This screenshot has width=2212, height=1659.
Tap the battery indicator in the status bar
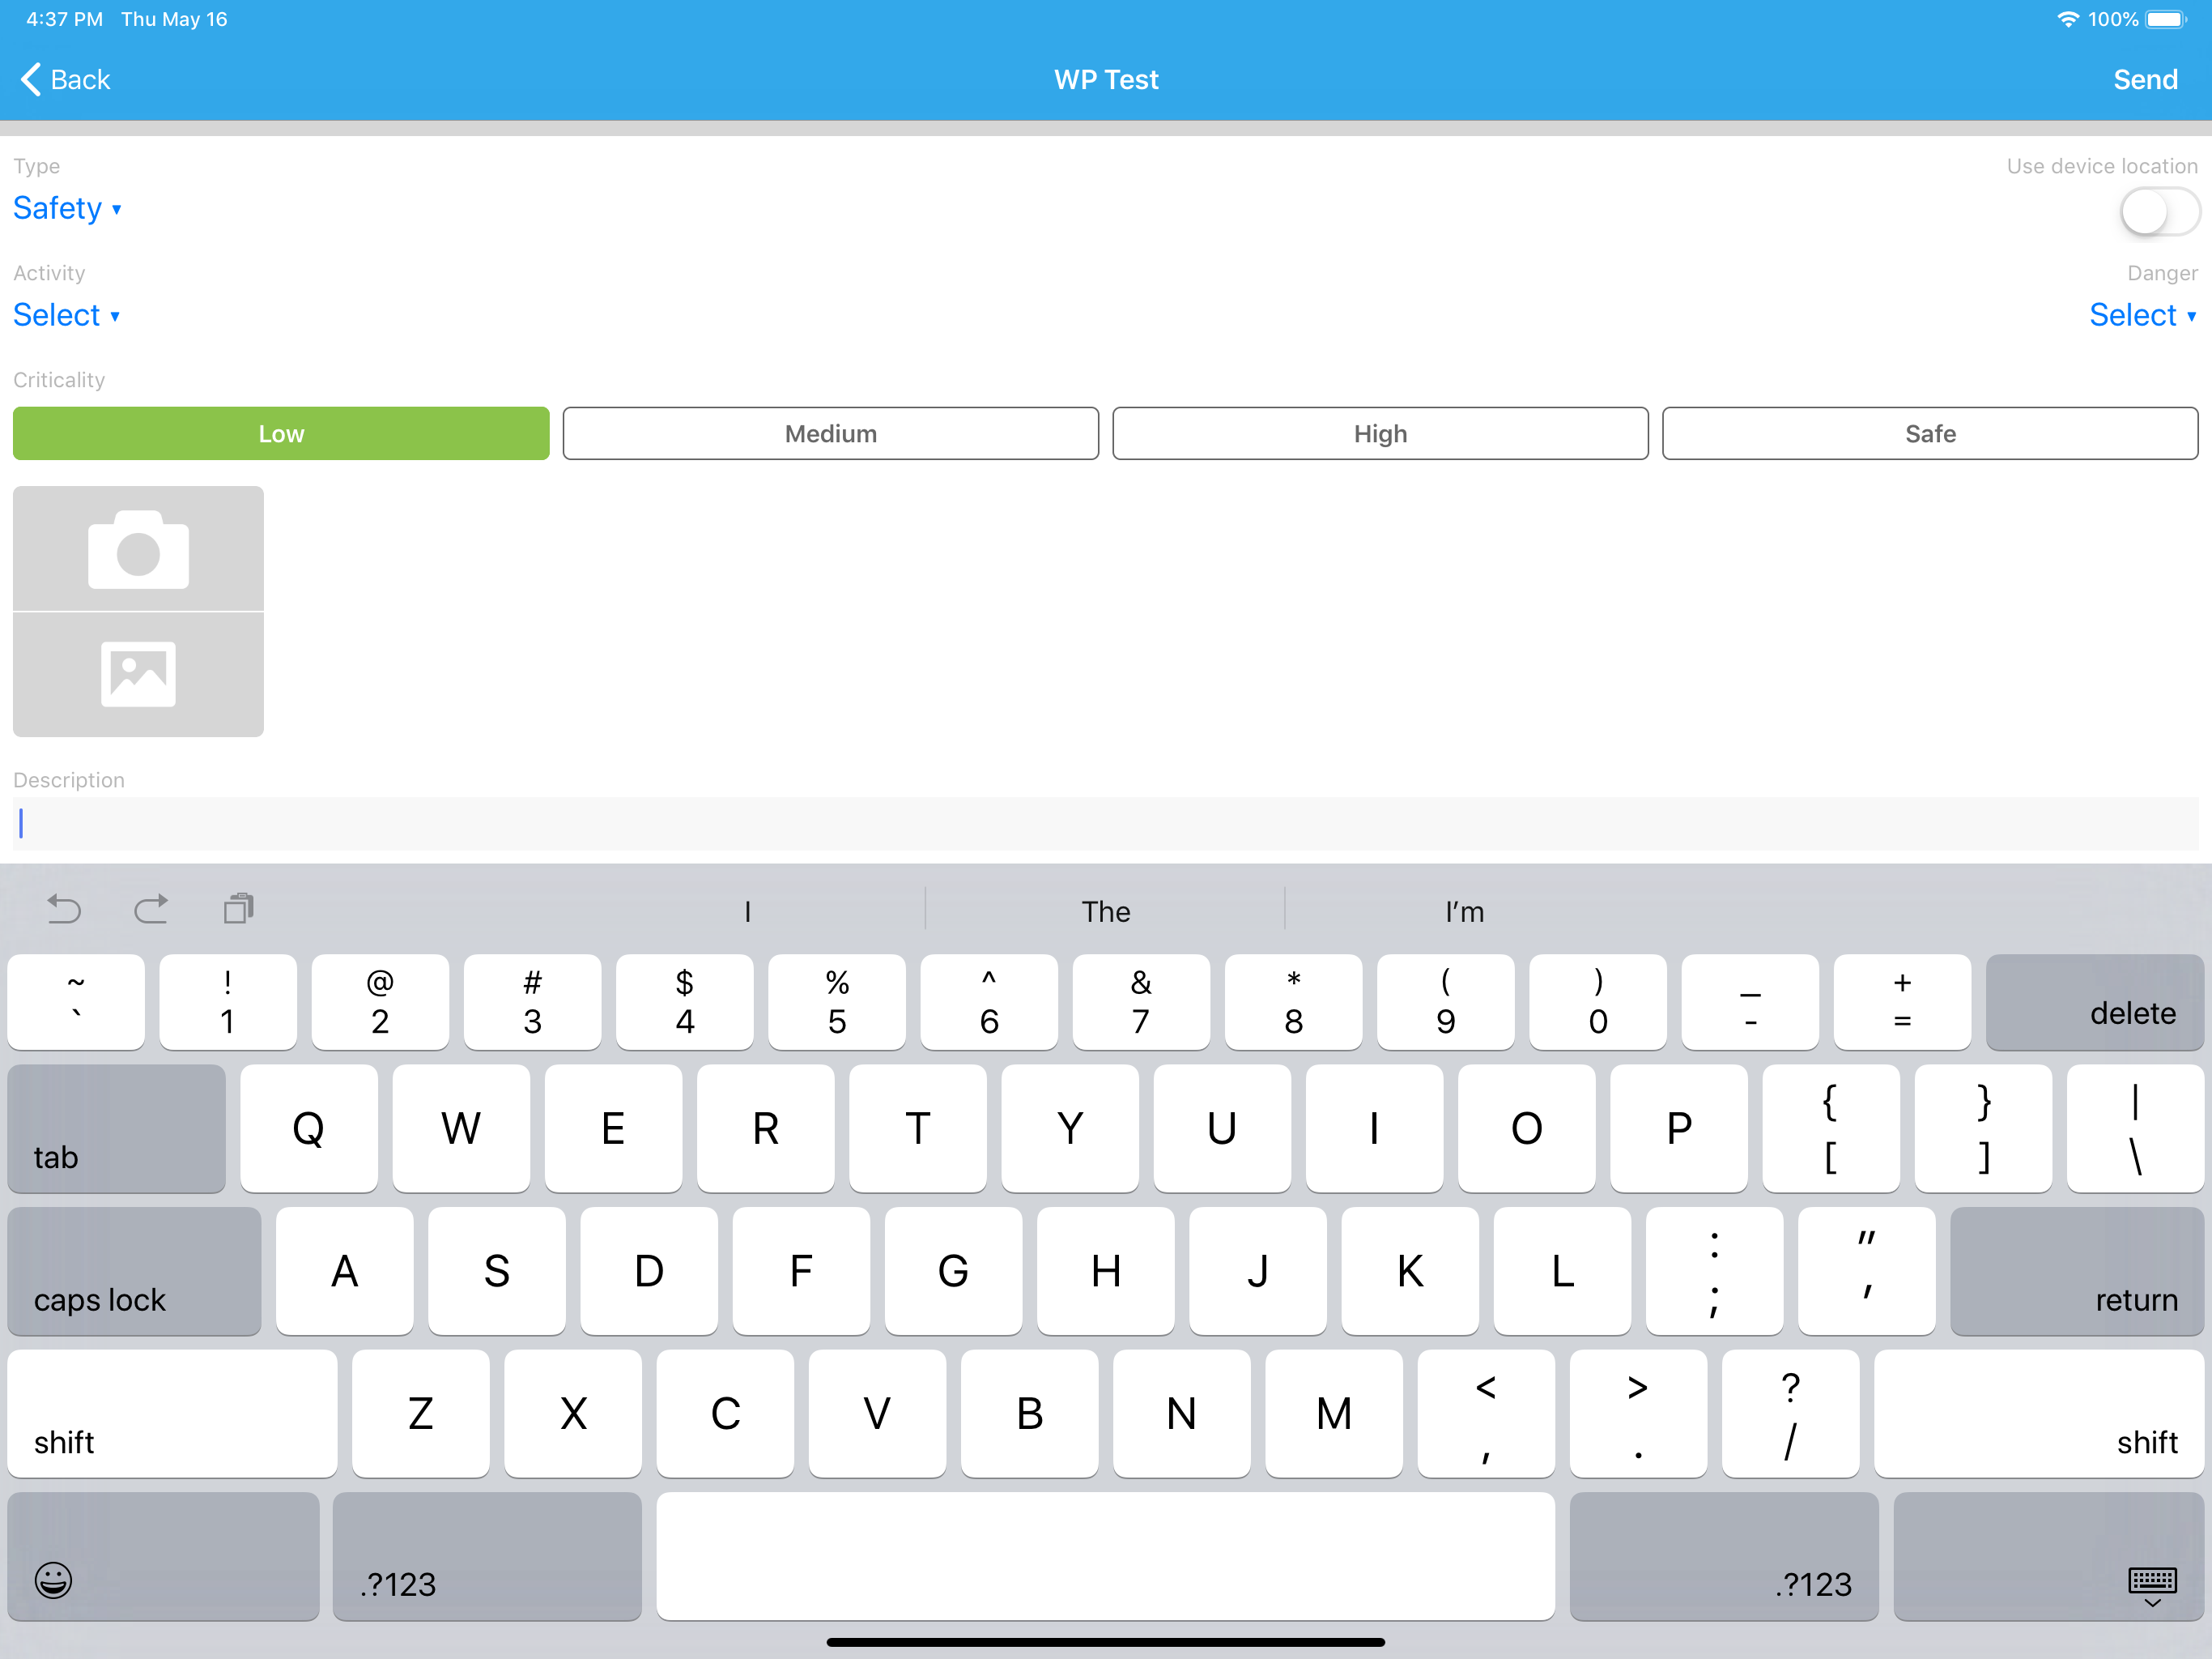(x=2166, y=19)
